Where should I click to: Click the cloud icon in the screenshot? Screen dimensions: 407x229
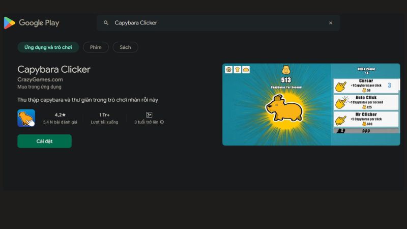pyautogui.click(x=246, y=70)
